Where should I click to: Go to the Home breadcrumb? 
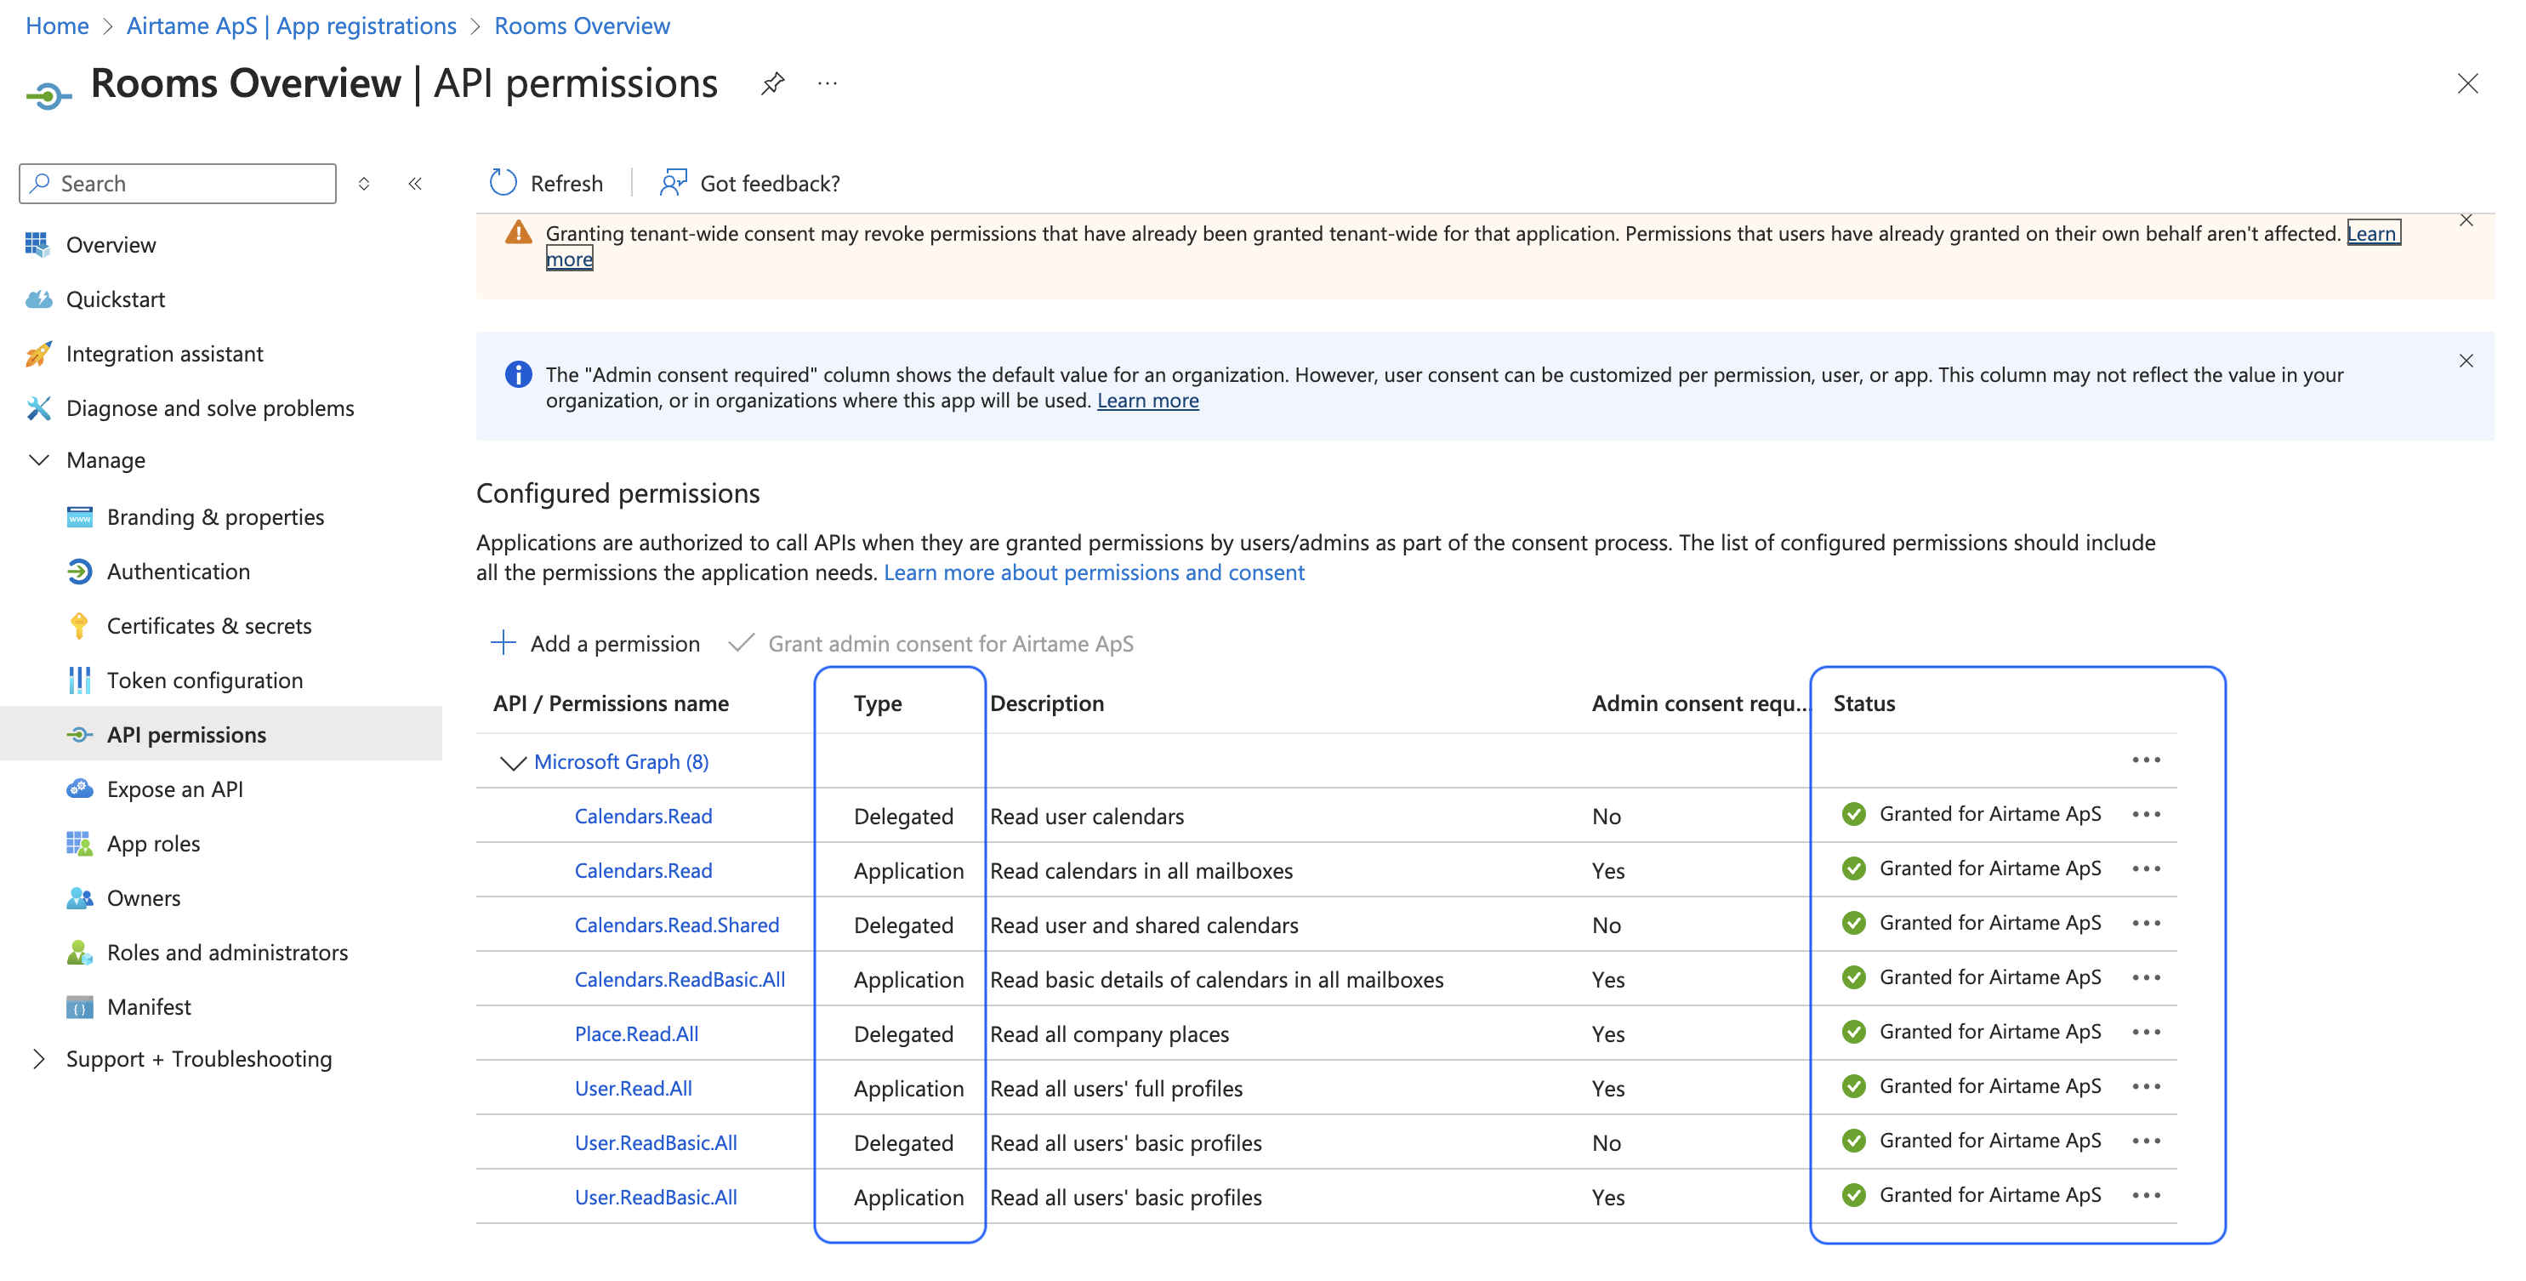(x=57, y=26)
